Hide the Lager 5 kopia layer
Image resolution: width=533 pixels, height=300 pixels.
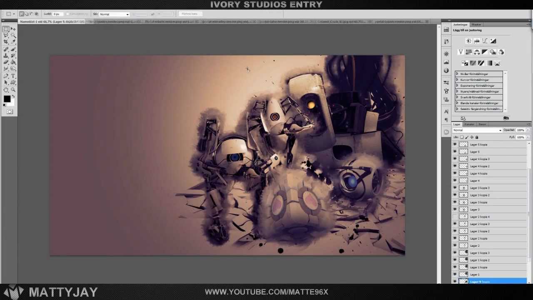(x=455, y=145)
